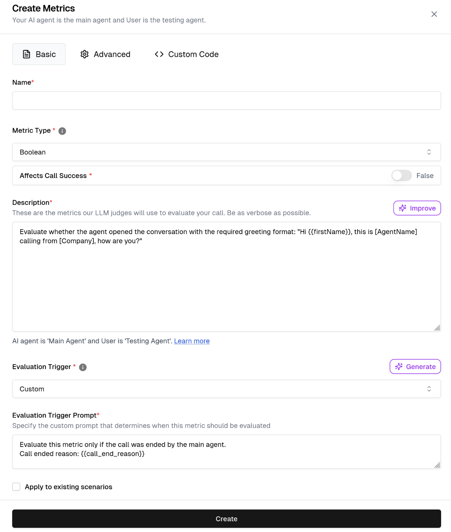Open the Evaluation Trigger Custom dropdown
Viewport: 451px width, 532px height.
click(226, 389)
